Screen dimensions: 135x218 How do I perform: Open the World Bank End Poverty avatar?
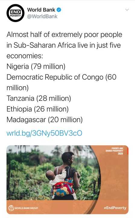tap(15, 13)
